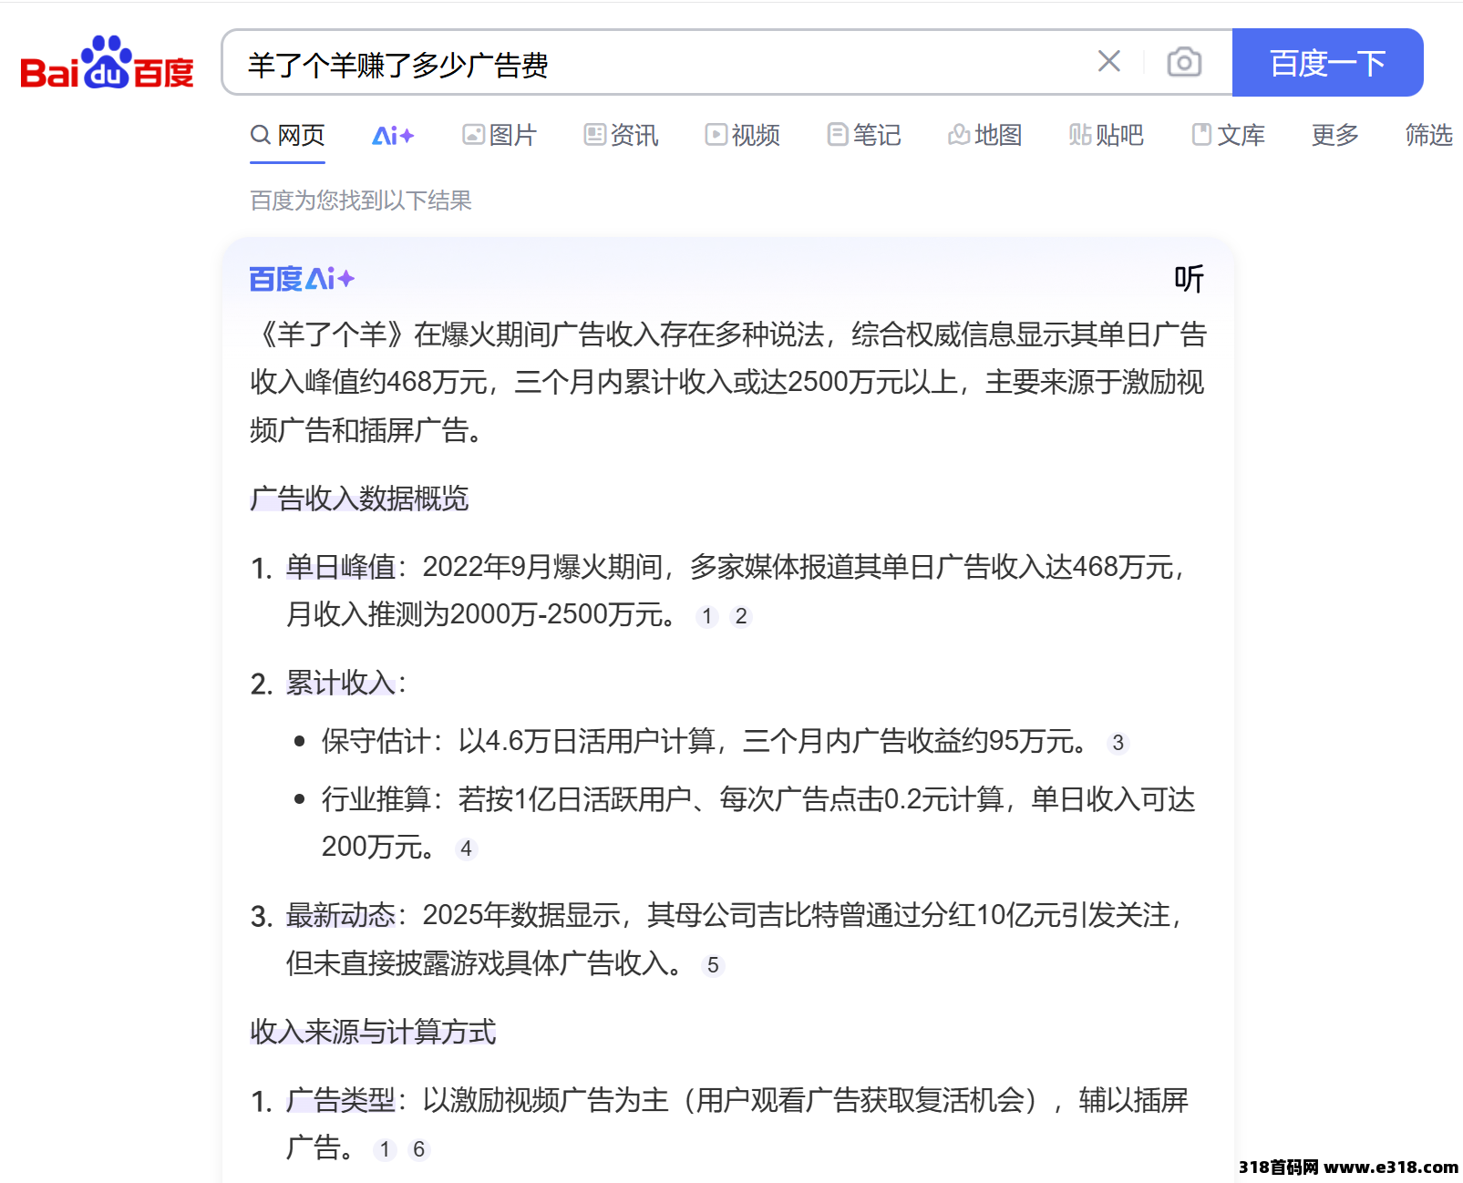Open citation 5 after 具体广告收入
Image resolution: width=1463 pixels, height=1183 pixels.
coord(713,965)
